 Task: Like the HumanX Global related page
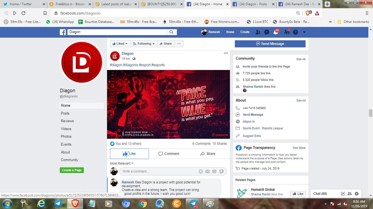click(298, 194)
